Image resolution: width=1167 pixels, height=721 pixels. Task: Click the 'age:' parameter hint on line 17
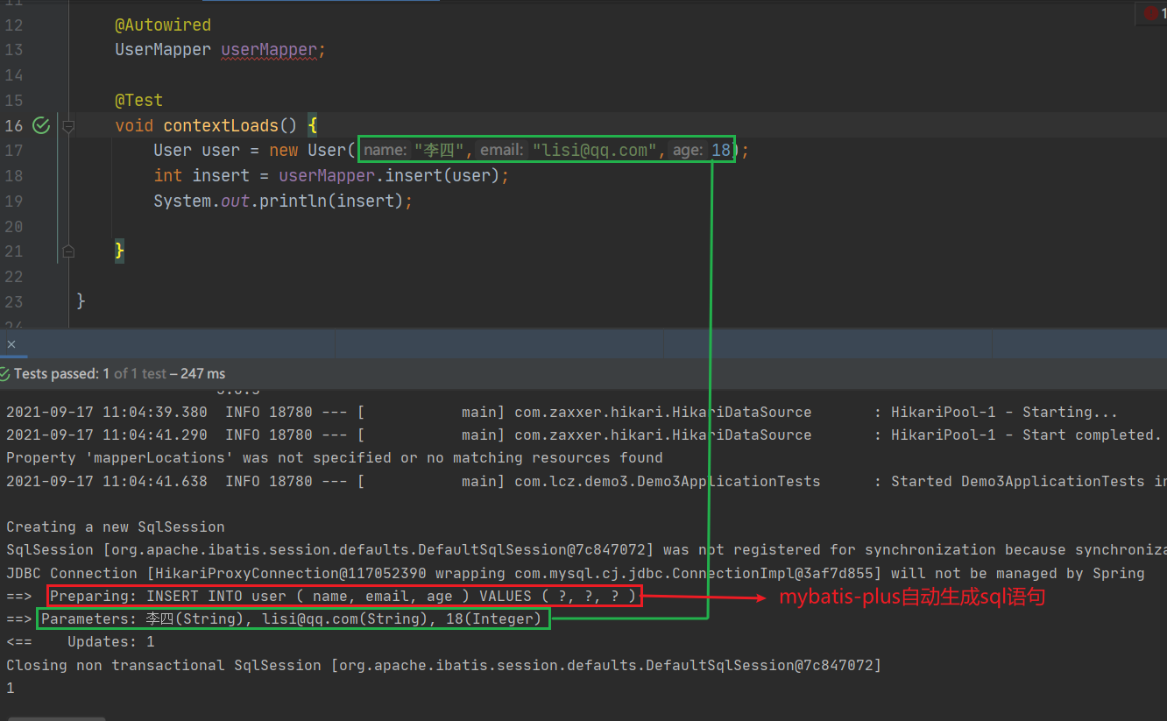pos(688,151)
